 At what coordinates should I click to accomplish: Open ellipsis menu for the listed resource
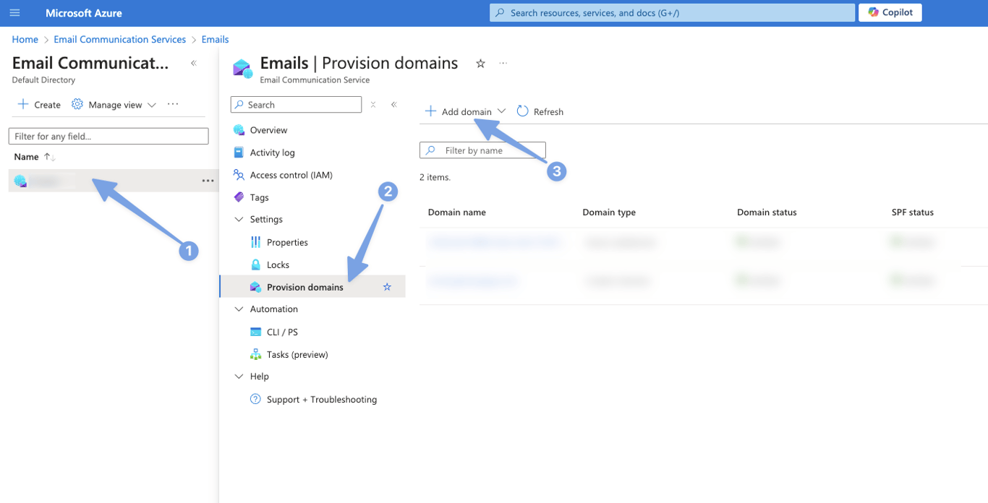(x=208, y=181)
